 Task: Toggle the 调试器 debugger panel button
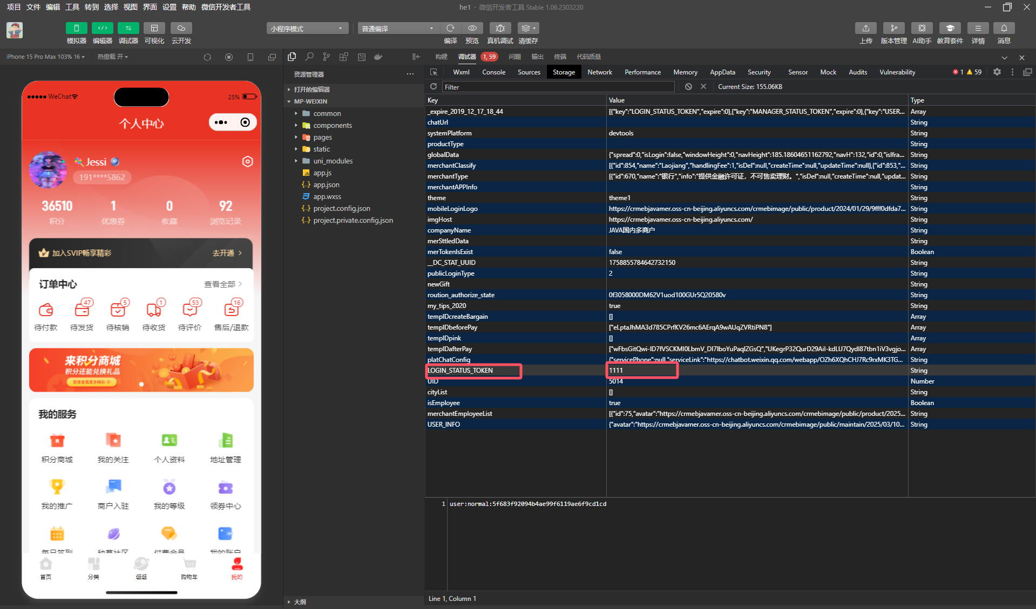[x=128, y=28]
